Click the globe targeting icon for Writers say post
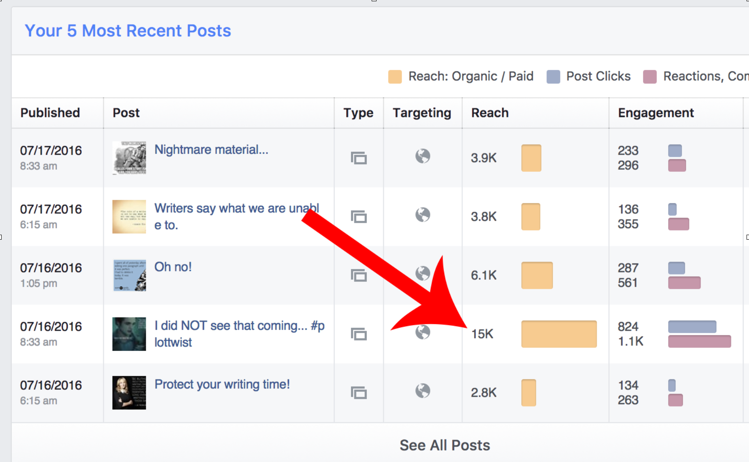Image resolution: width=749 pixels, height=462 pixels. click(423, 215)
